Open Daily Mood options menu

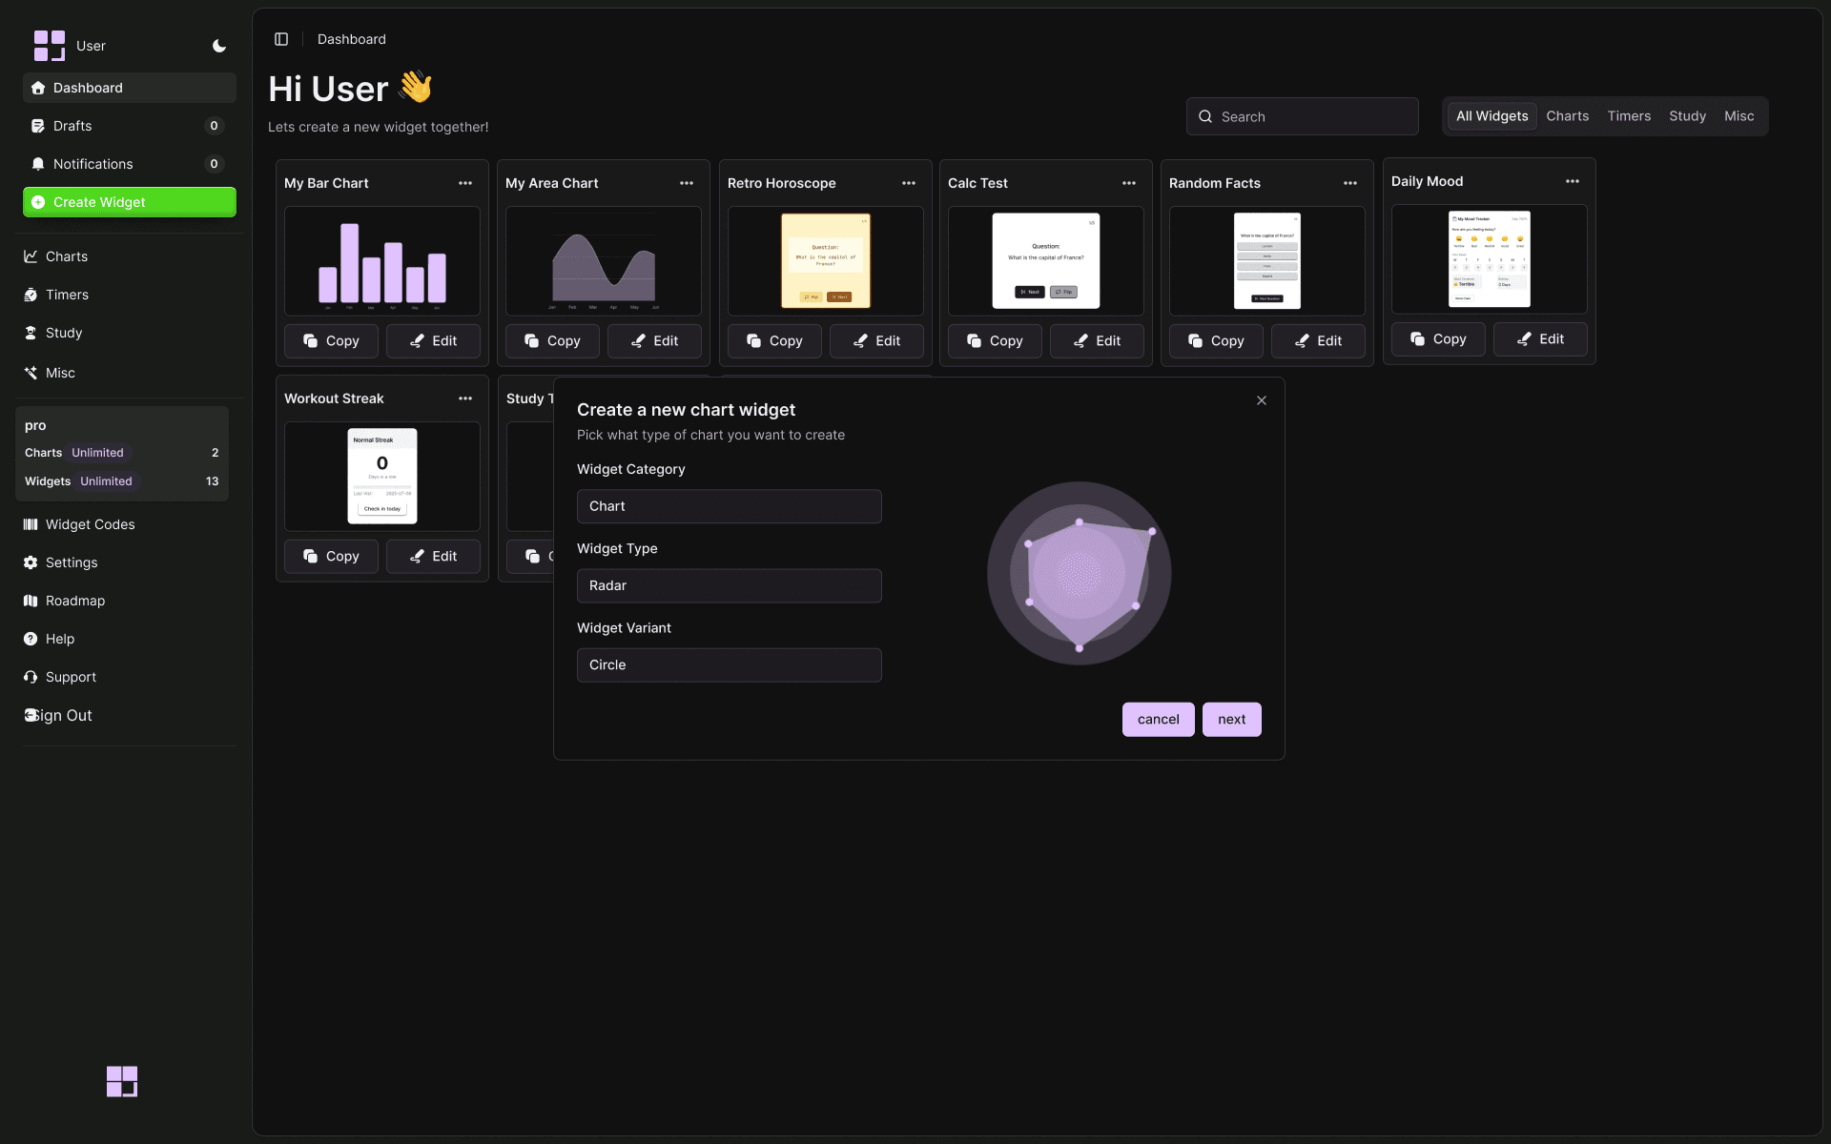pos(1573,181)
